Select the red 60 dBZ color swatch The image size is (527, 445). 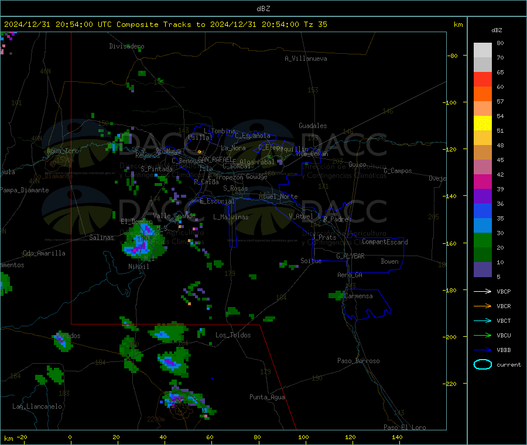tap(482, 79)
